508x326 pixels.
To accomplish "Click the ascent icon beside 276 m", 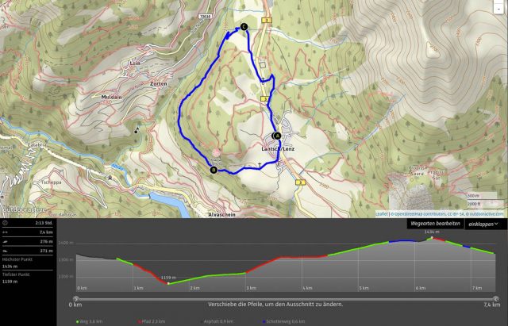I will pos(5,241).
